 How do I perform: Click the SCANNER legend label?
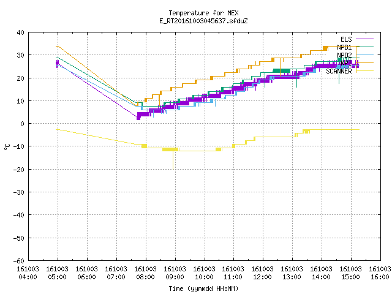click(x=339, y=71)
